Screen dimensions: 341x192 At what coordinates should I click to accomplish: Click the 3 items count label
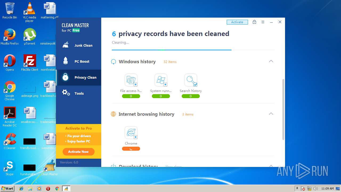(x=188, y=114)
